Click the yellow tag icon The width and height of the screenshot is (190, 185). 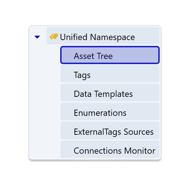[54, 36]
